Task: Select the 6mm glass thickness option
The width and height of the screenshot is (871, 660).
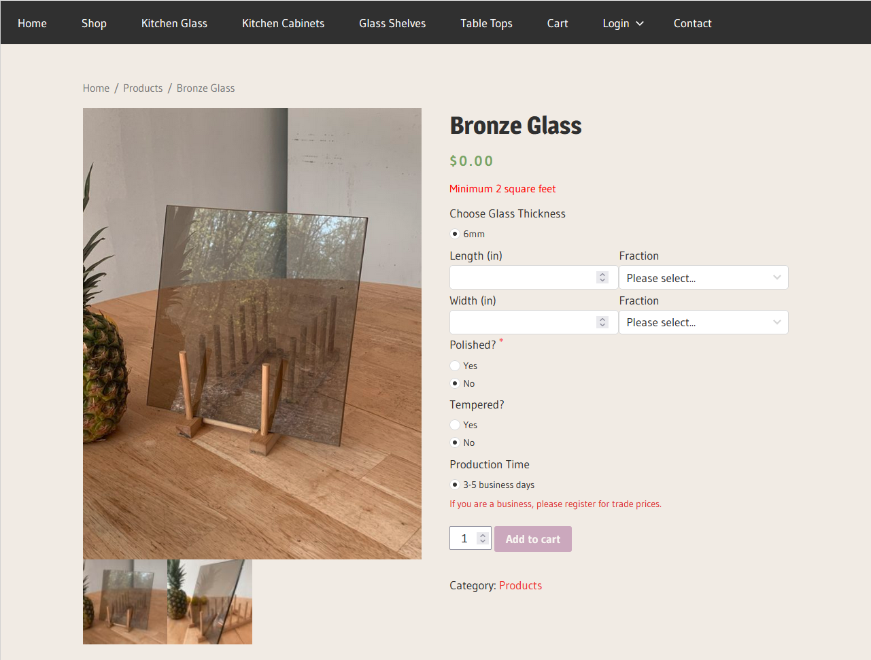Action: click(x=455, y=234)
